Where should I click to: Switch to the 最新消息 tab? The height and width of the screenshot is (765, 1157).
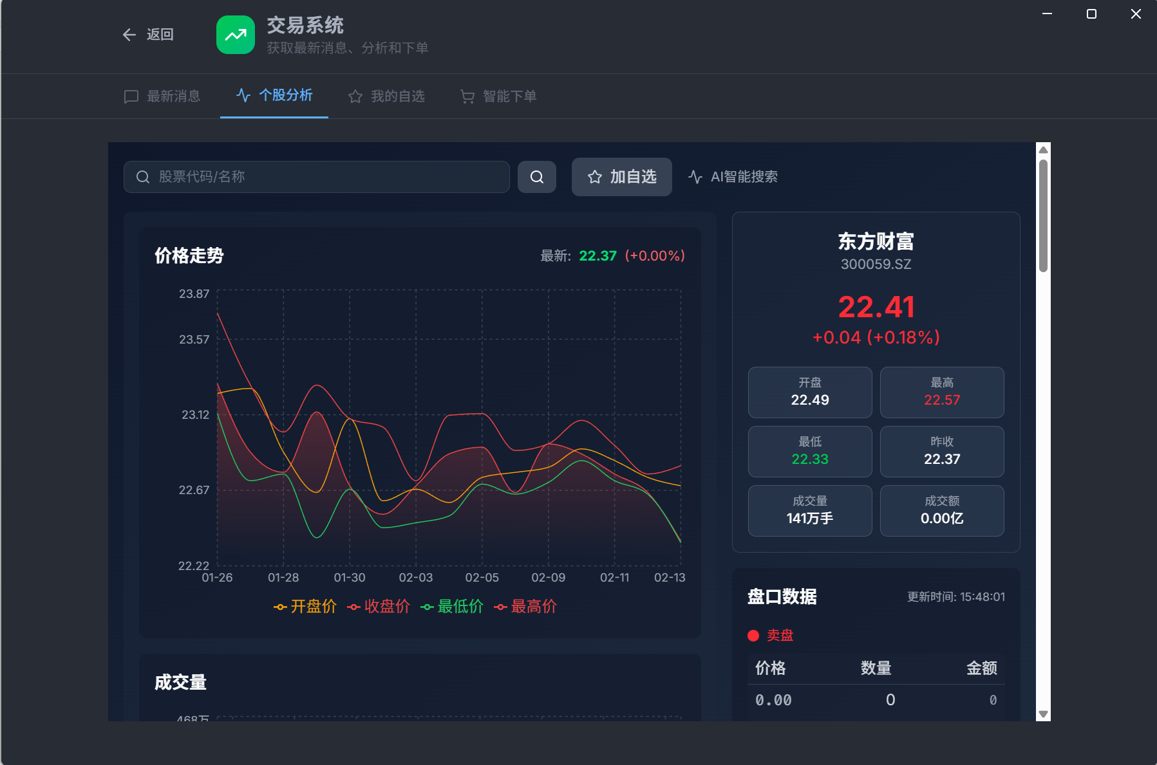click(163, 97)
